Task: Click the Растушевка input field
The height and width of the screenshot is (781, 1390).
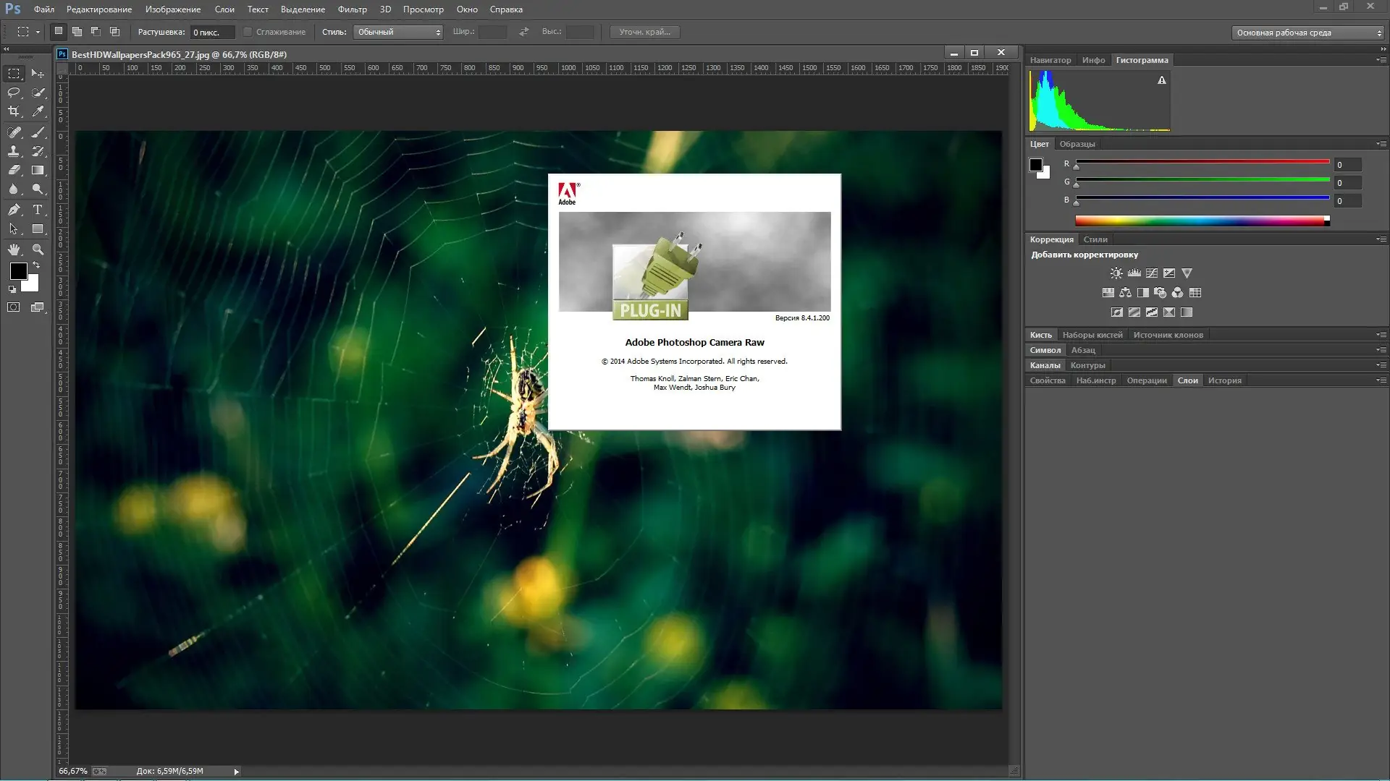Action: pos(211,32)
